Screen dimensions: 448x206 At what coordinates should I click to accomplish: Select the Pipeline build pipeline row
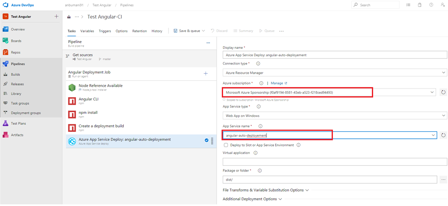[x=140, y=43]
